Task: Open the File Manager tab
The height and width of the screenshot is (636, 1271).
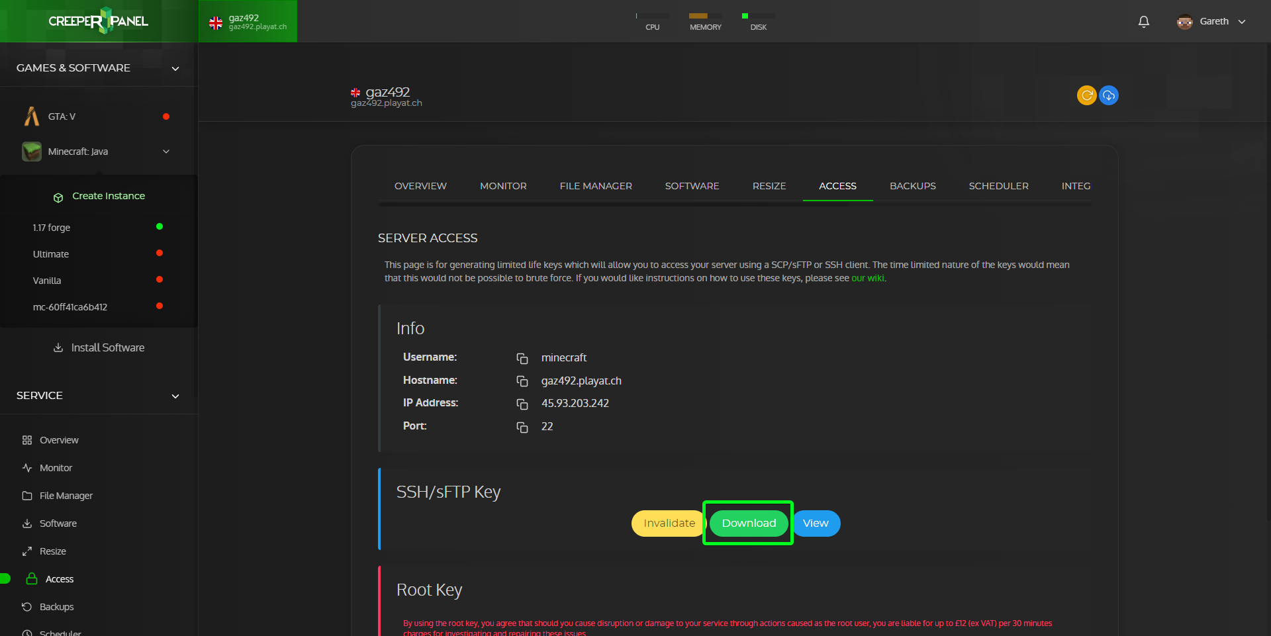Action: point(596,186)
